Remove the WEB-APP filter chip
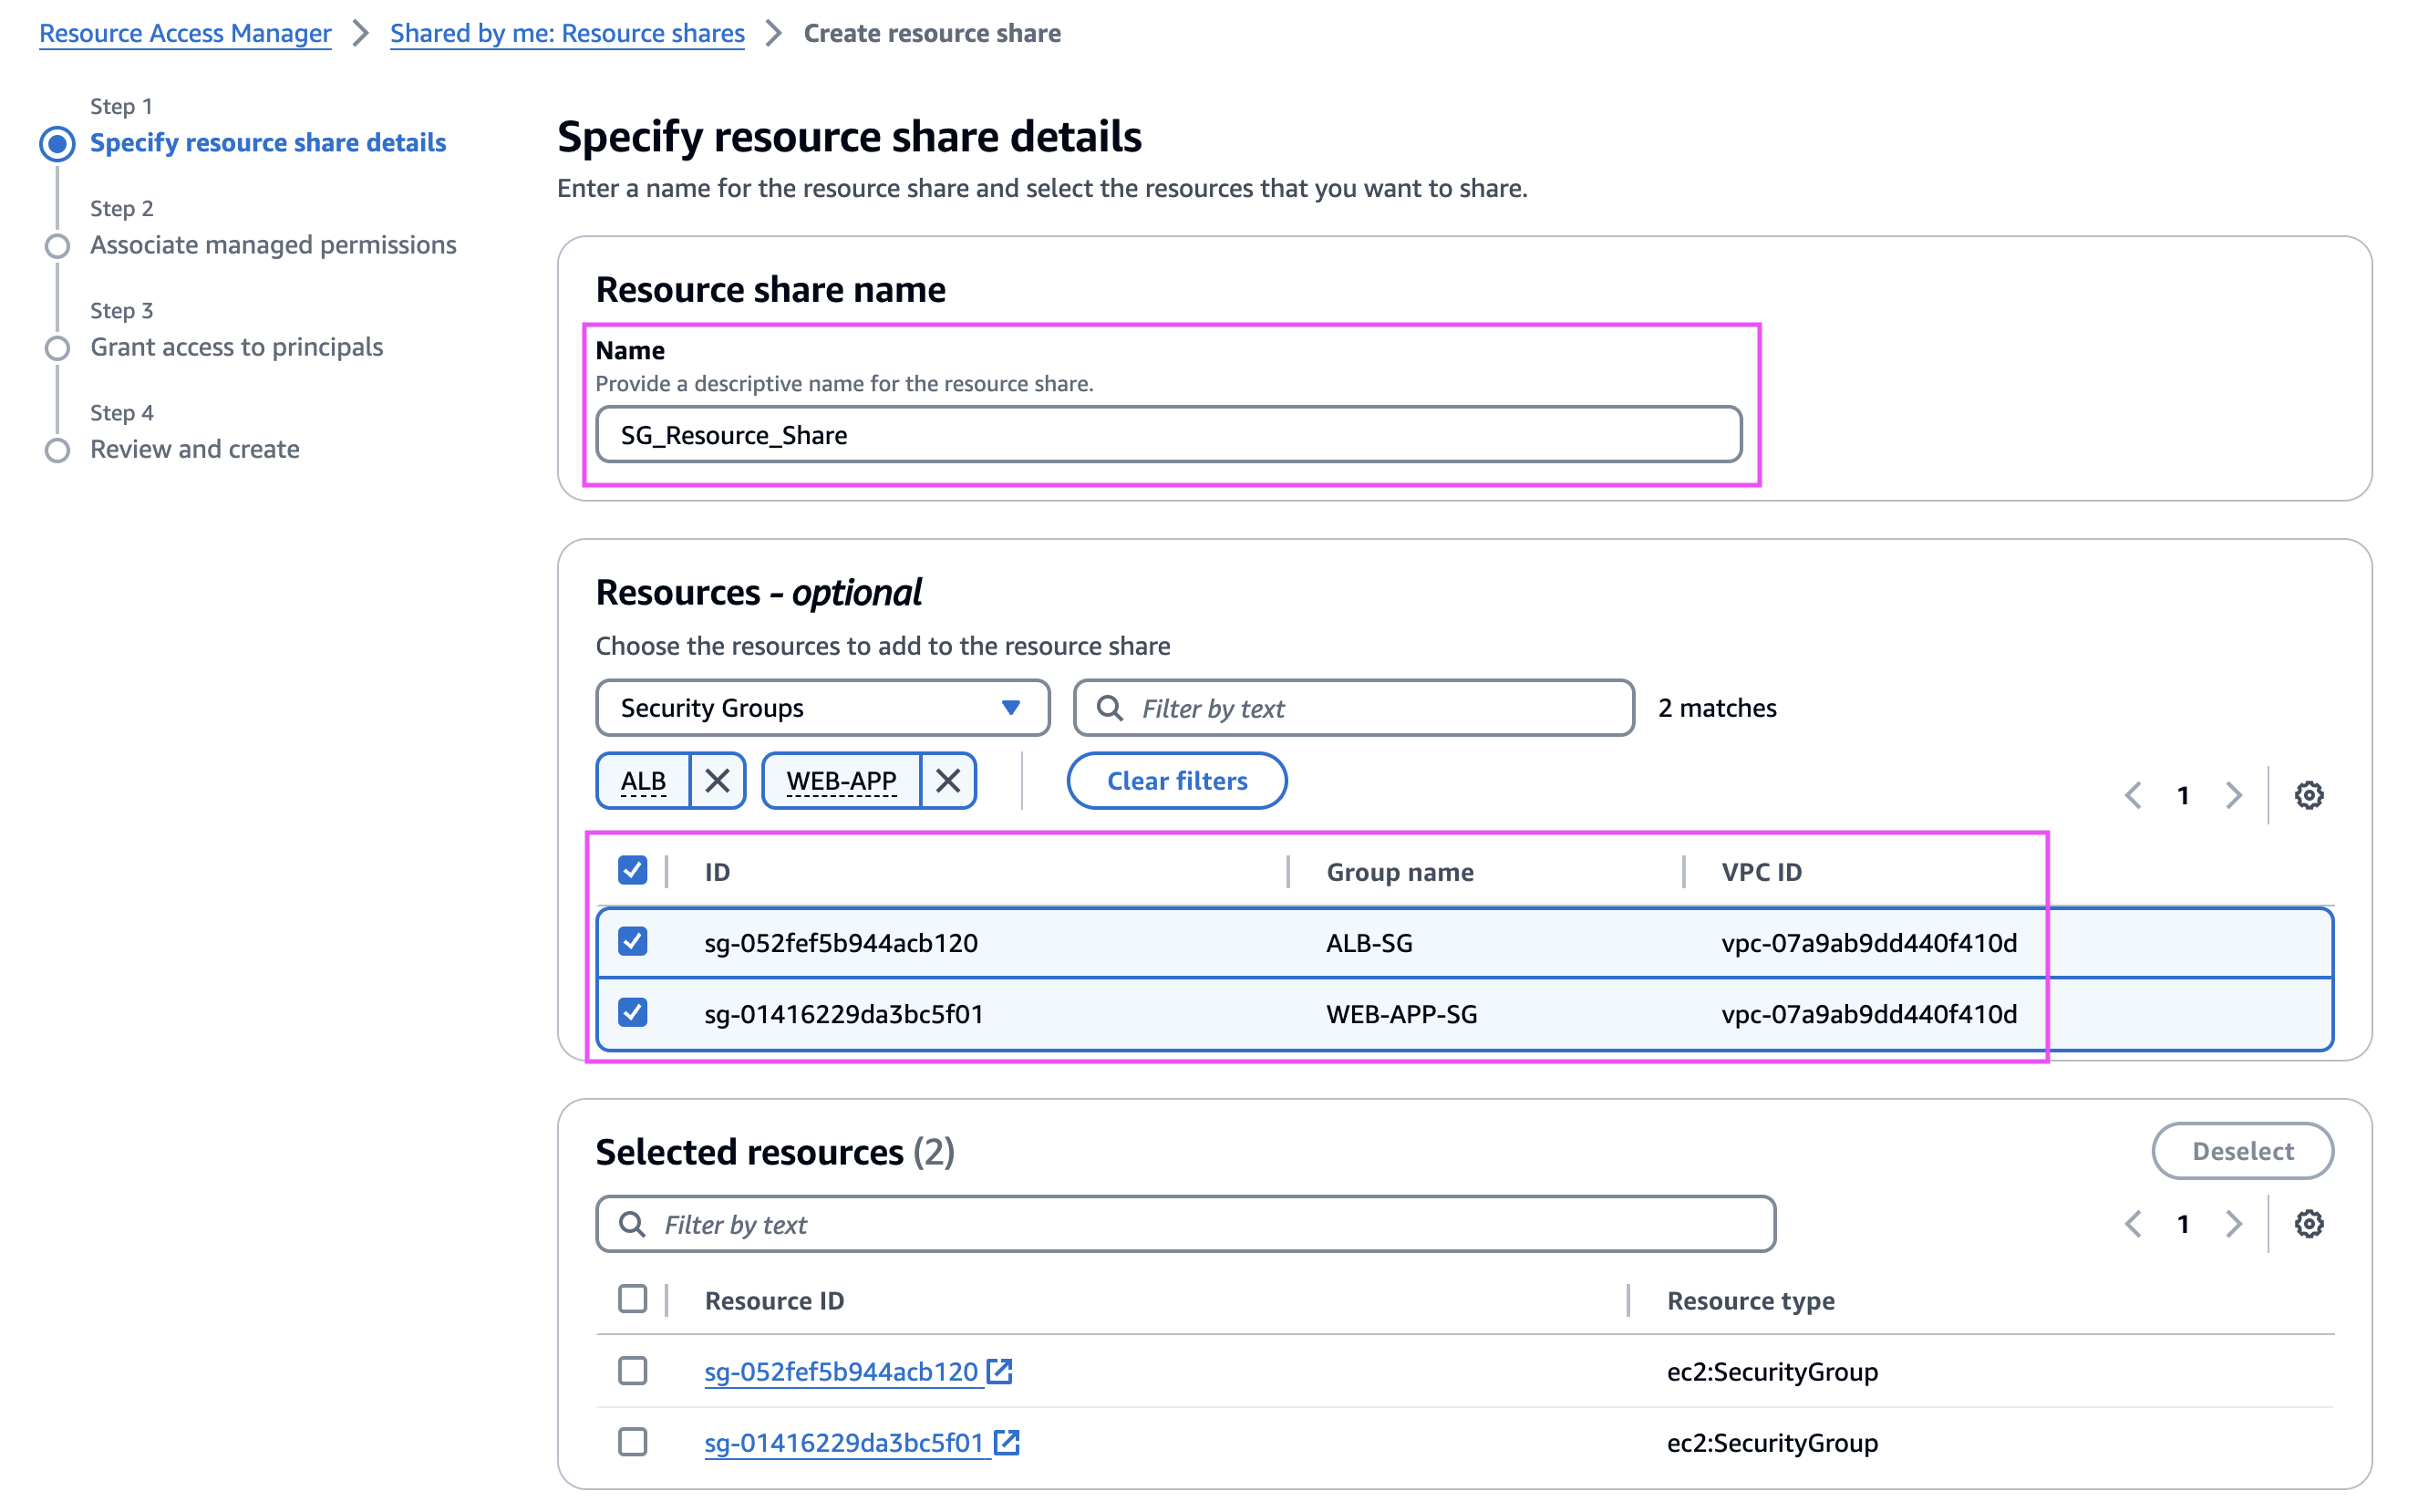The height and width of the screenshot is (1512, 2418). [x=947, y=780]
